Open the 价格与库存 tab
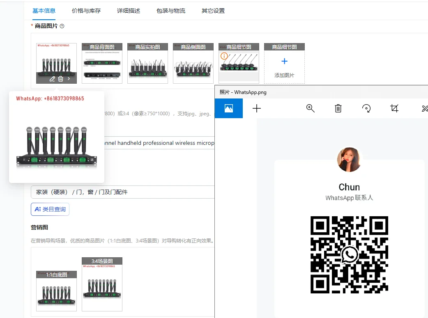This screenshot has height=318, width=428. tap(86, 11)
